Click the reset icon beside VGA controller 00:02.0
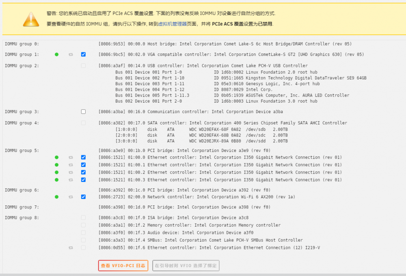The width and height of the screenshot is (406, 276). click(71, 55)
